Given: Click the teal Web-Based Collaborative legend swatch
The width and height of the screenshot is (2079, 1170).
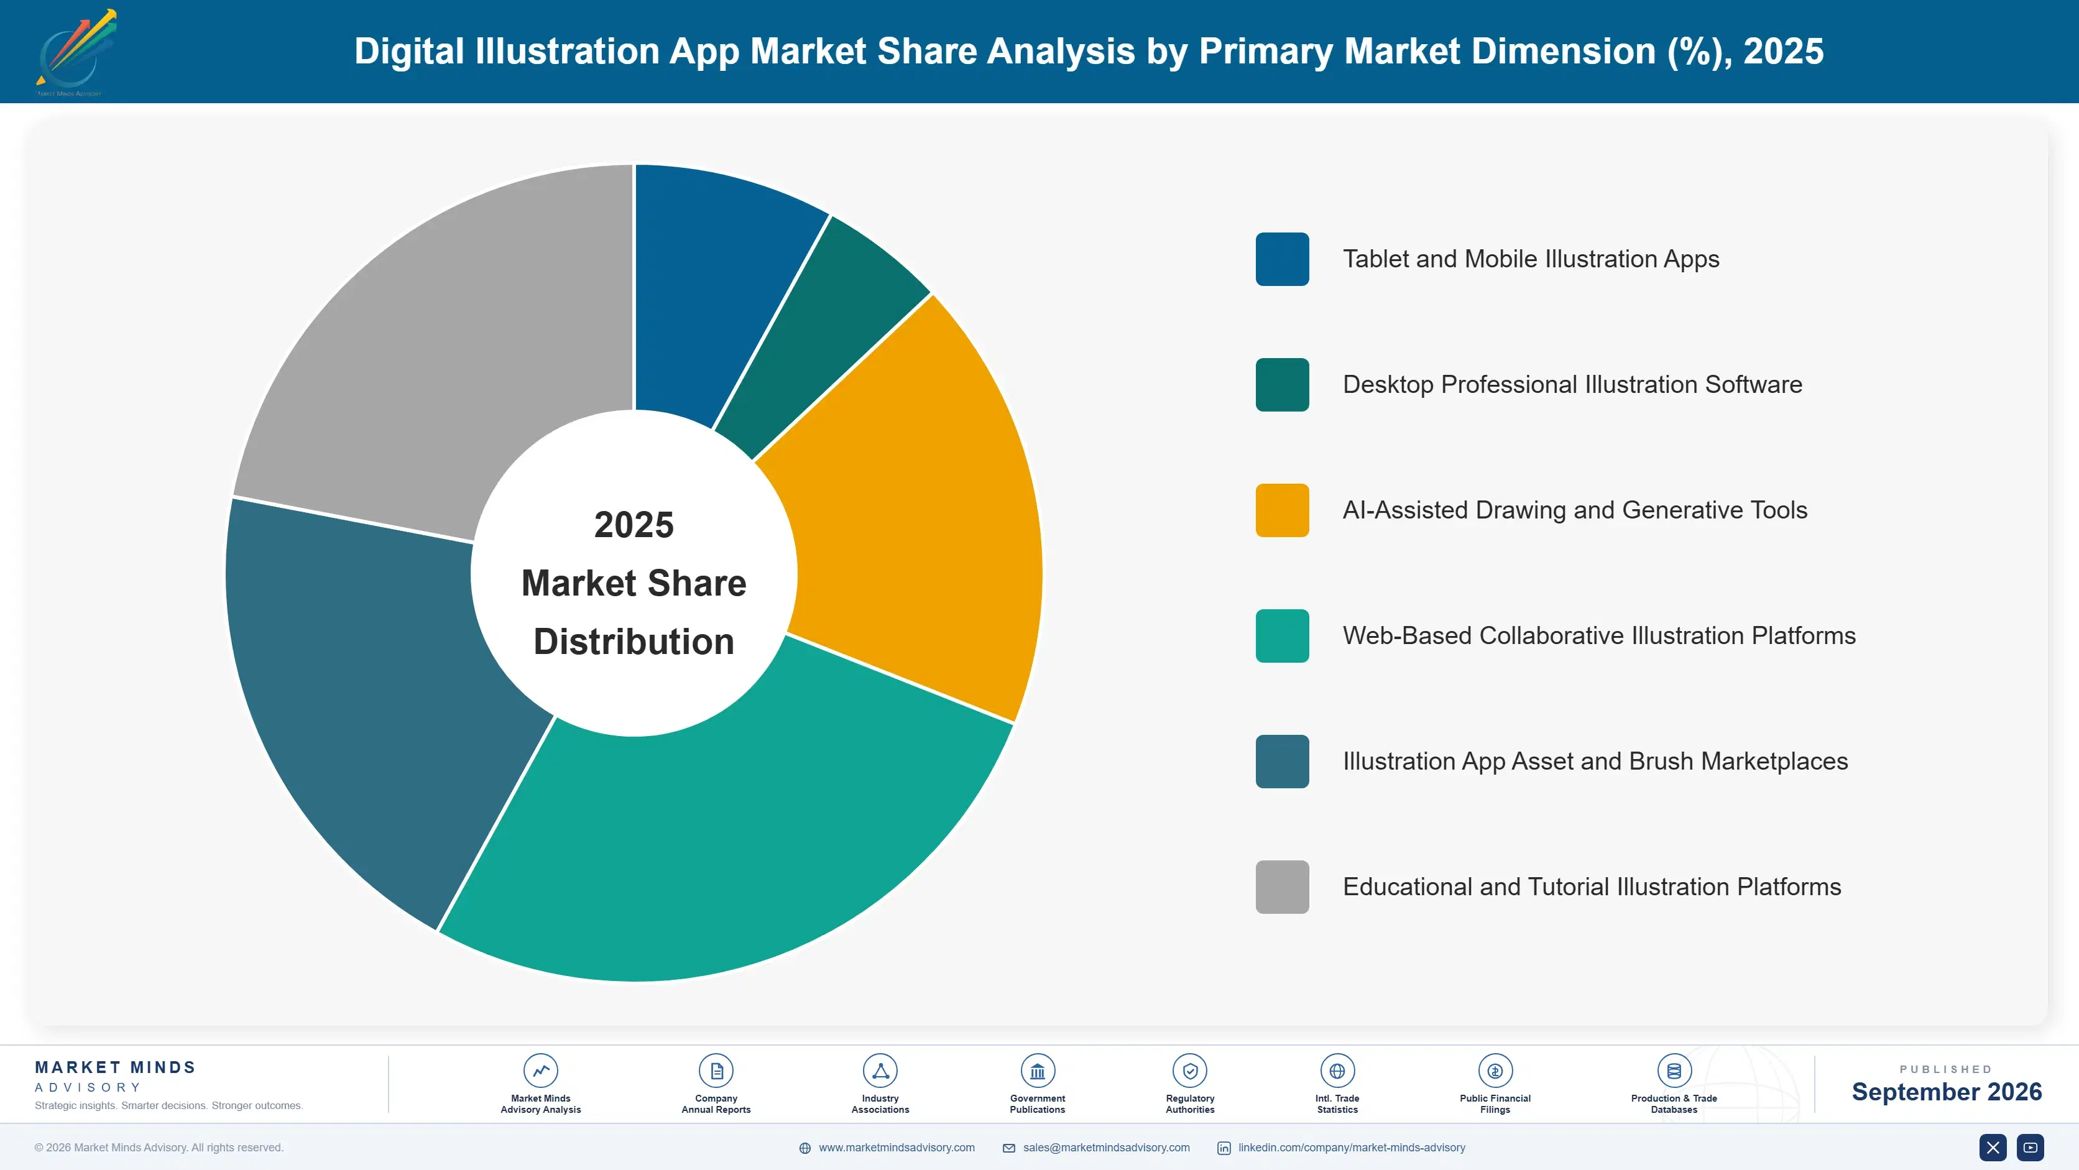Looking at the screenshot, I should point(1281,636).
